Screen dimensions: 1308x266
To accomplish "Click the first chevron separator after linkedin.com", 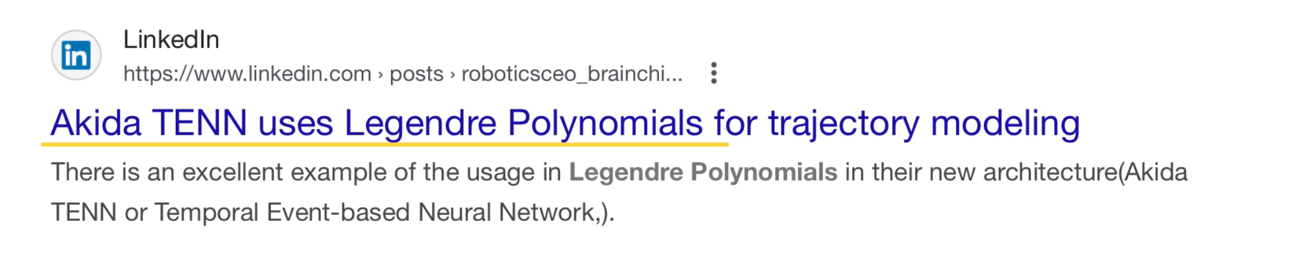I will (380, 74).
